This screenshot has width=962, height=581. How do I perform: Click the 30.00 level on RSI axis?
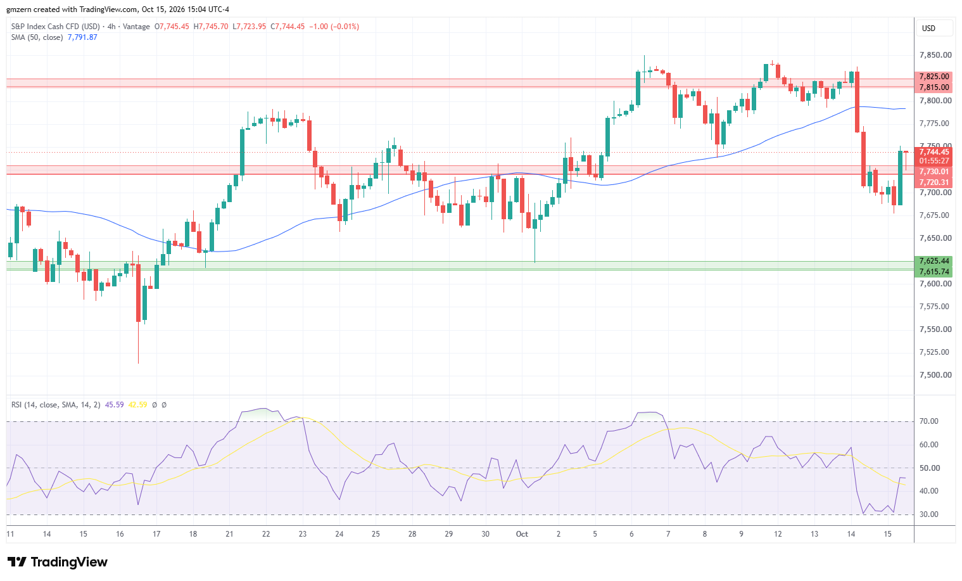coord(930,514)
